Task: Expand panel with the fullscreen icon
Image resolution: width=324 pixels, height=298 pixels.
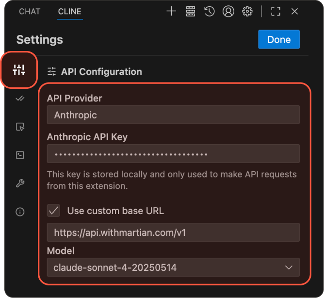Action: (x=275, y=11)
